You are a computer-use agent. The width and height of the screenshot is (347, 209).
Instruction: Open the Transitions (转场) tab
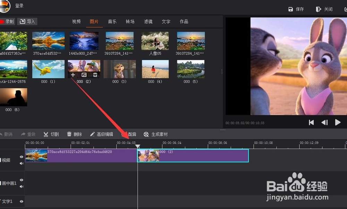[130, 21]
